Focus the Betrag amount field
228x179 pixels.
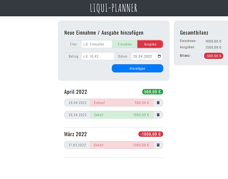98,56
